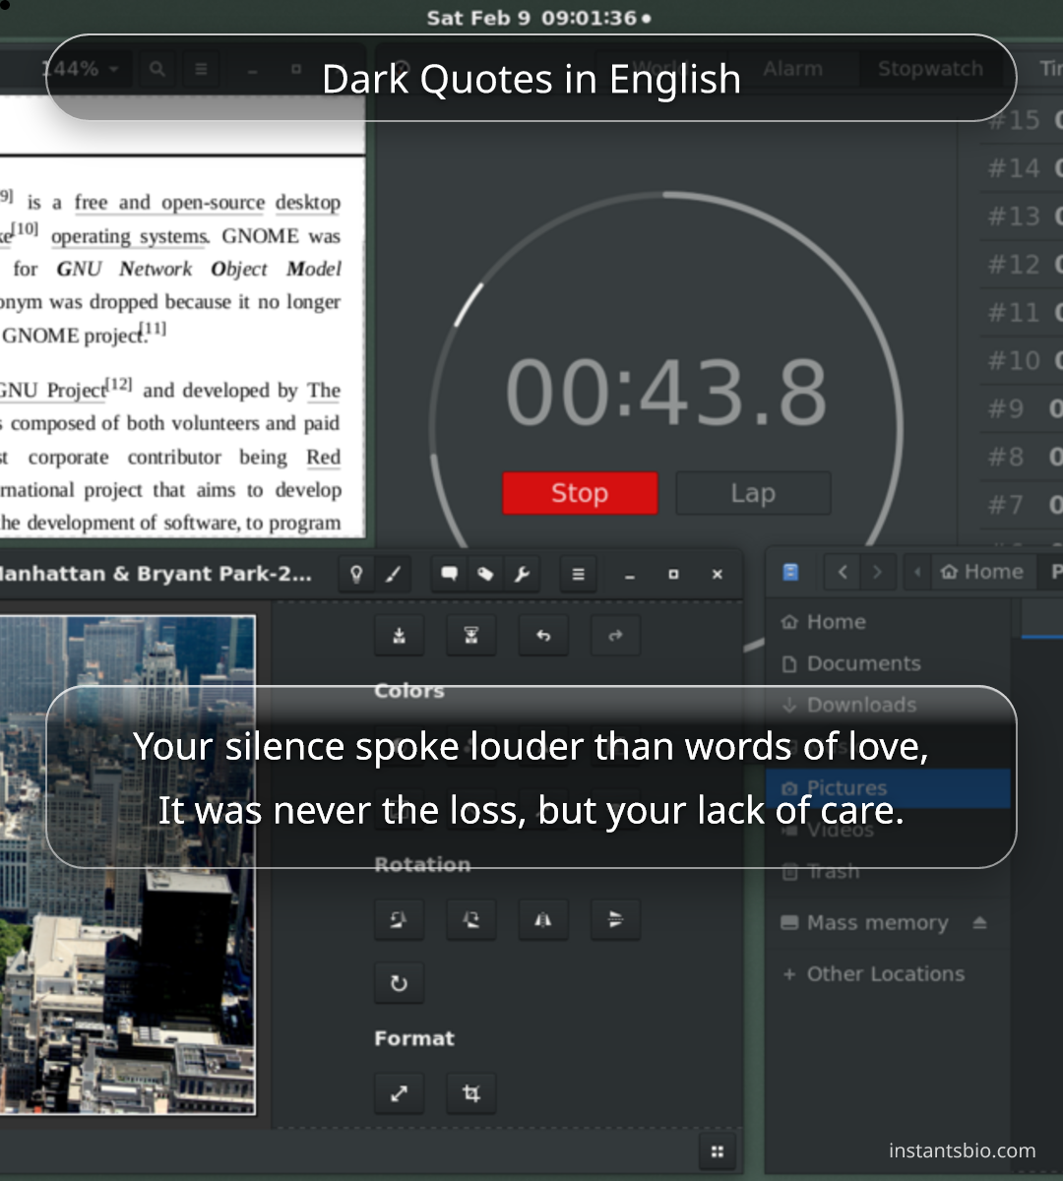Image resolution: width=1063 pixels, height=1181 pixels.
Task: Select lap entry #11
Action: (1022, 313)
